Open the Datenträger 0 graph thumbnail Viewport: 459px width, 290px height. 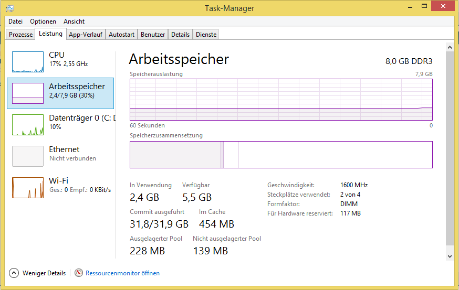click(28, 124)
